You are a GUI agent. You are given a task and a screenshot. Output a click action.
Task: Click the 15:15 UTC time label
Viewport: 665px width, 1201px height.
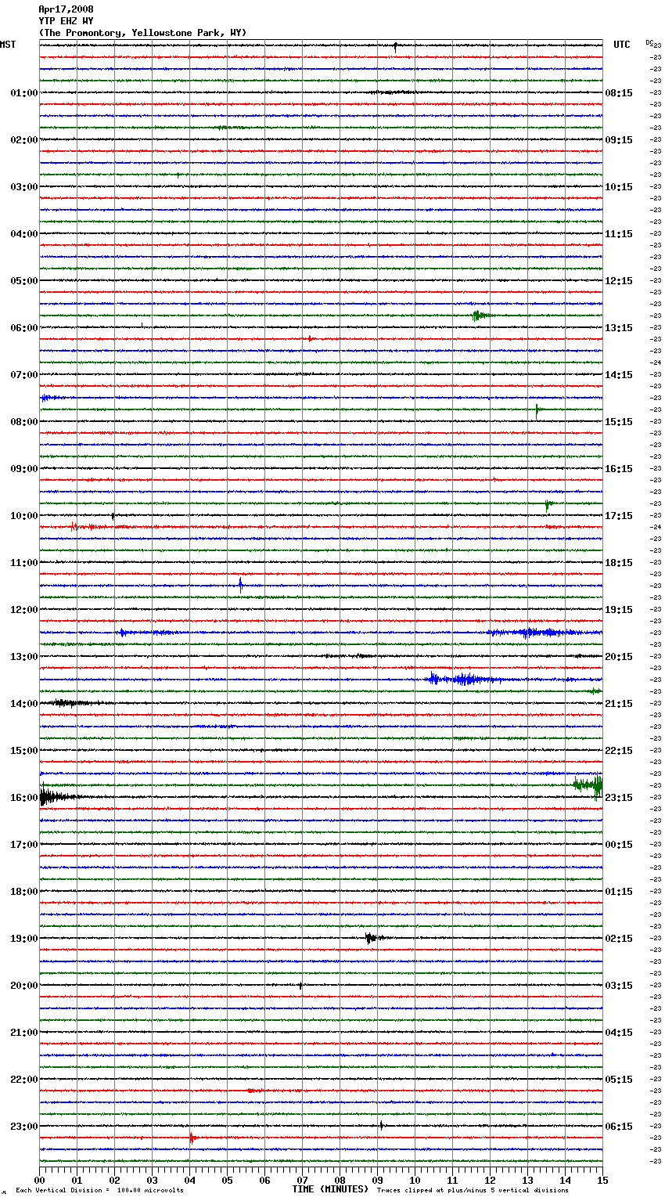(x=619, y=422)
